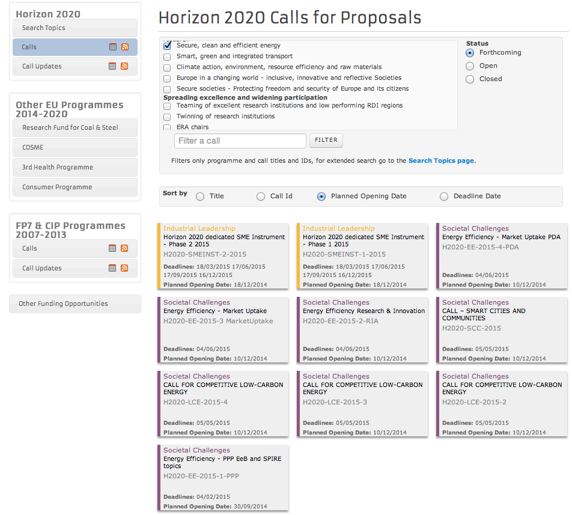Open H2020-EE-2015-3 MarketUptake card
This screenshot has height=515, width=572.
223,330
